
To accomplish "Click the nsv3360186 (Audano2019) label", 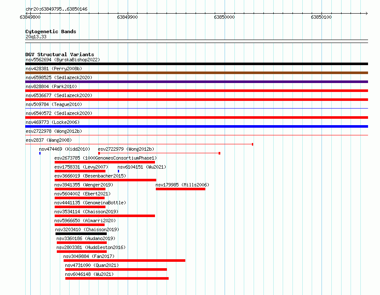I will 86,238.
